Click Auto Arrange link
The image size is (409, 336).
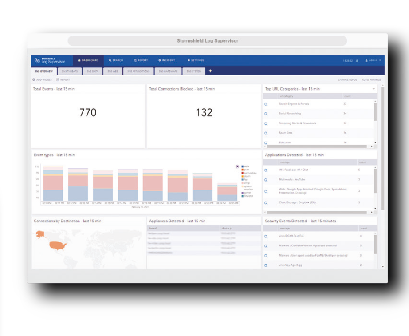pos(371,80)
